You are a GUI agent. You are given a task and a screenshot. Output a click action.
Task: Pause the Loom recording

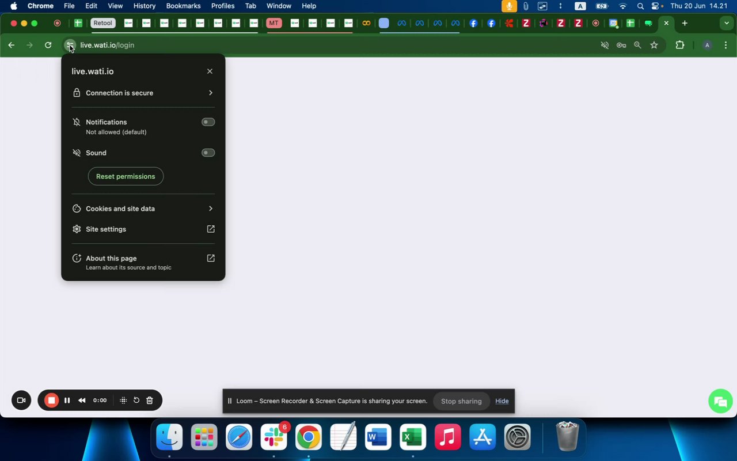tap(67, 400)
